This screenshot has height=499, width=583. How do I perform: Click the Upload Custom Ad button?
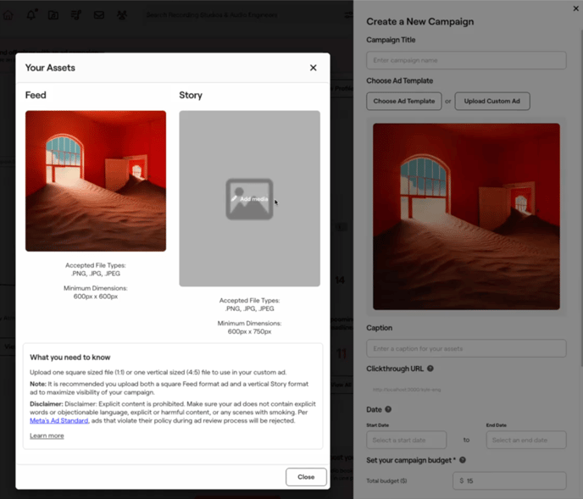492,101
